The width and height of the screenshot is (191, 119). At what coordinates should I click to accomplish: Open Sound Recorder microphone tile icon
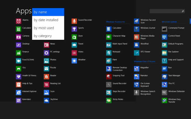click(x=74, y=21)
